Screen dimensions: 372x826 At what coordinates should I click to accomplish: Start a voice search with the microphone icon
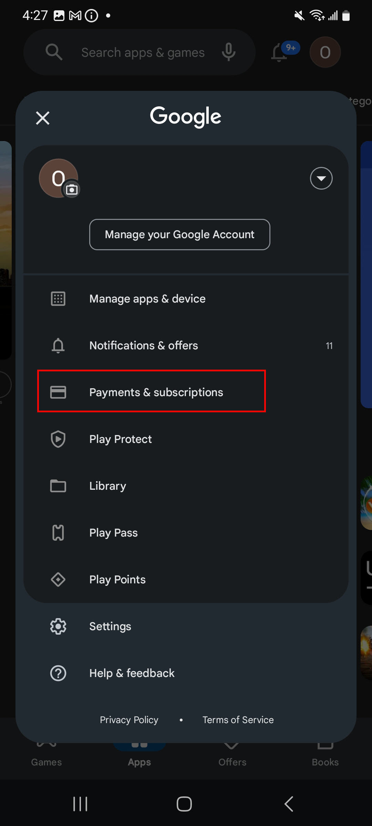pos(228,52)
